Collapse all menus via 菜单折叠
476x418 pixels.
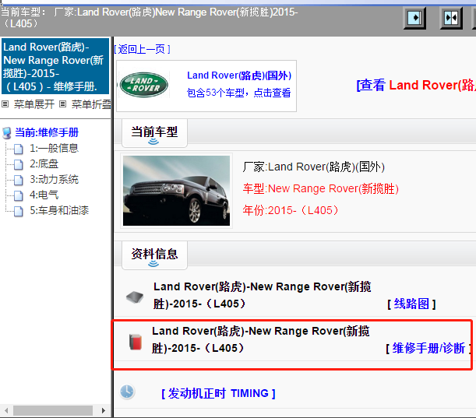(91, 104)
